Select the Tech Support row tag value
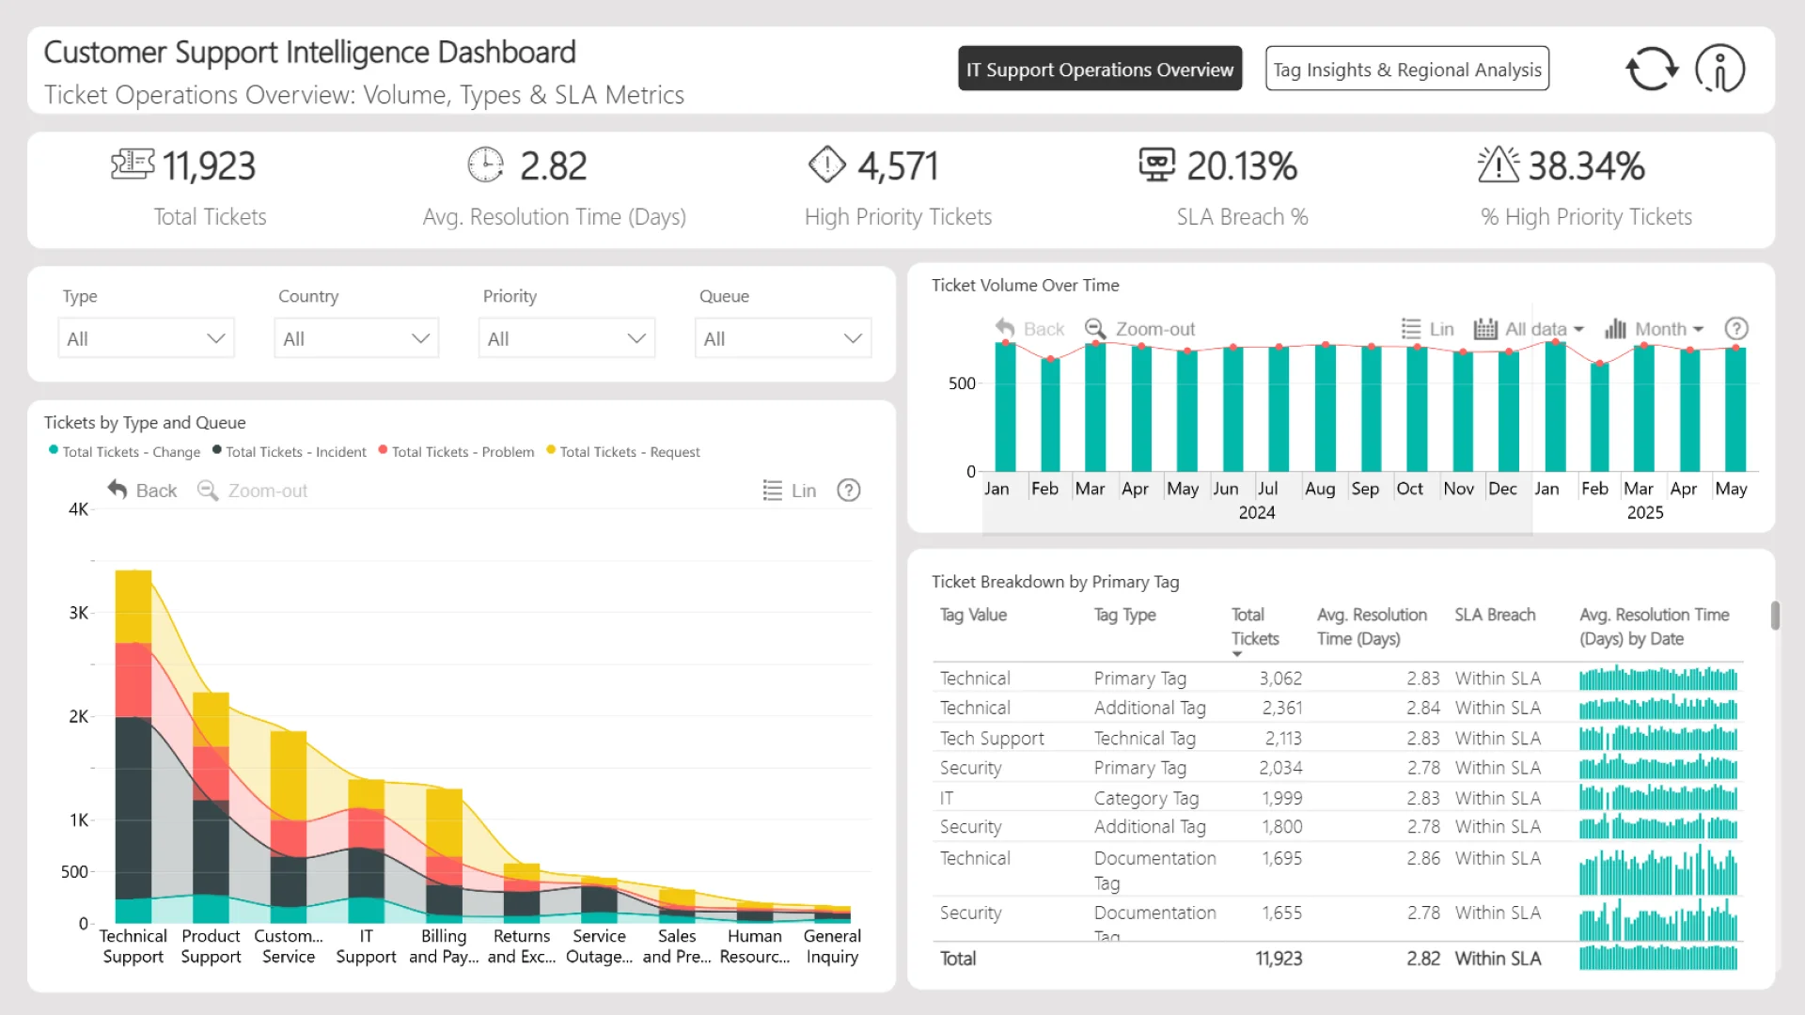1805x1015 pixels. 992,739
